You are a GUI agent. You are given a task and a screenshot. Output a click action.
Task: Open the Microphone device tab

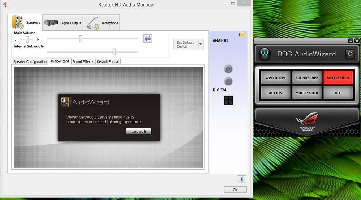pos(102,23)
